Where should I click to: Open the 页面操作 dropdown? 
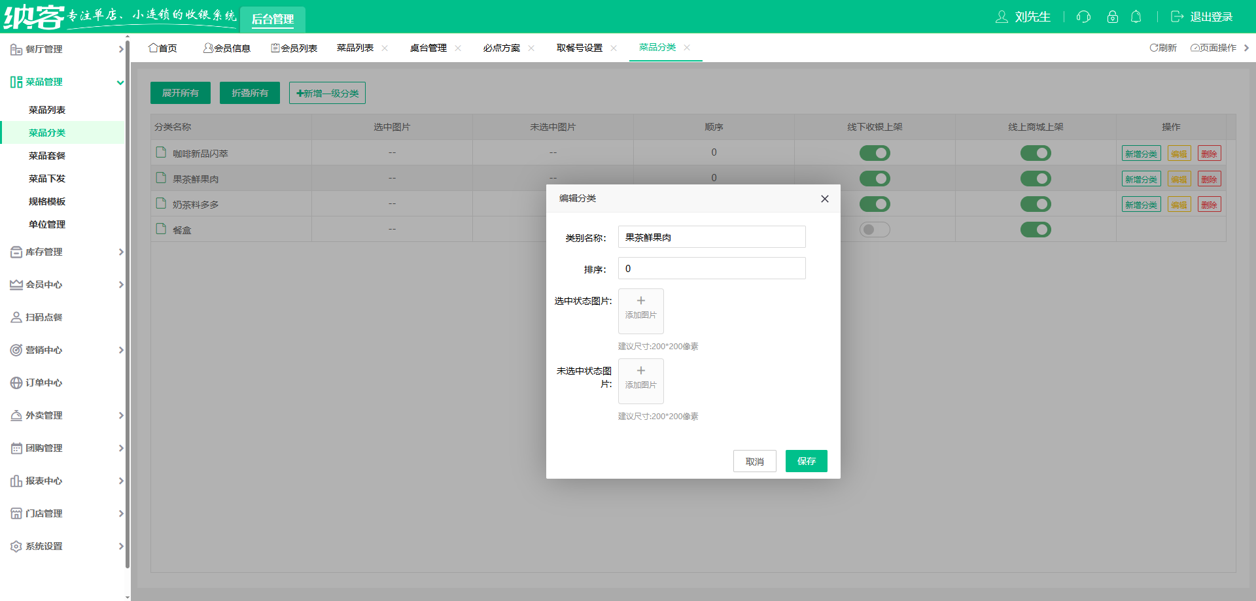[x=1213, y=48]
